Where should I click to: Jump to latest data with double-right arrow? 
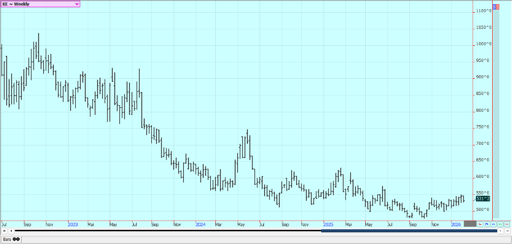[507, 231]
